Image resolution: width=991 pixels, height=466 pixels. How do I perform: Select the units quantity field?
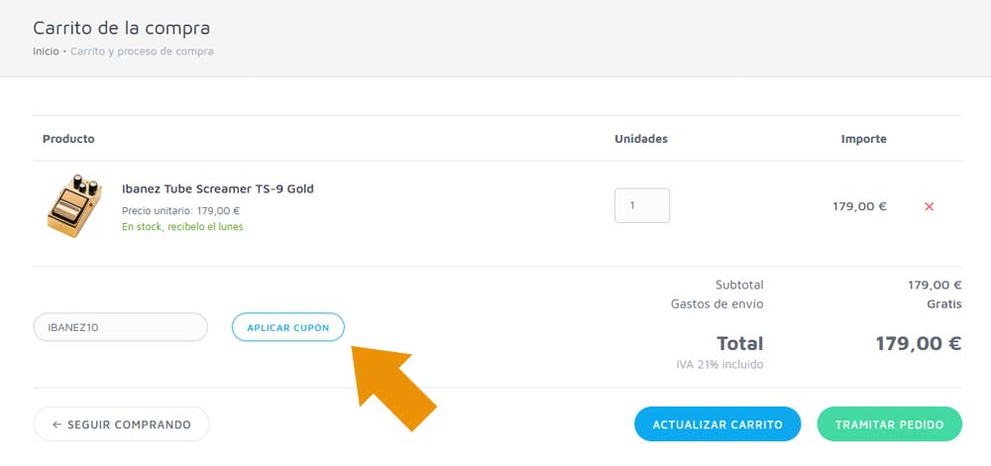point(642,205)
